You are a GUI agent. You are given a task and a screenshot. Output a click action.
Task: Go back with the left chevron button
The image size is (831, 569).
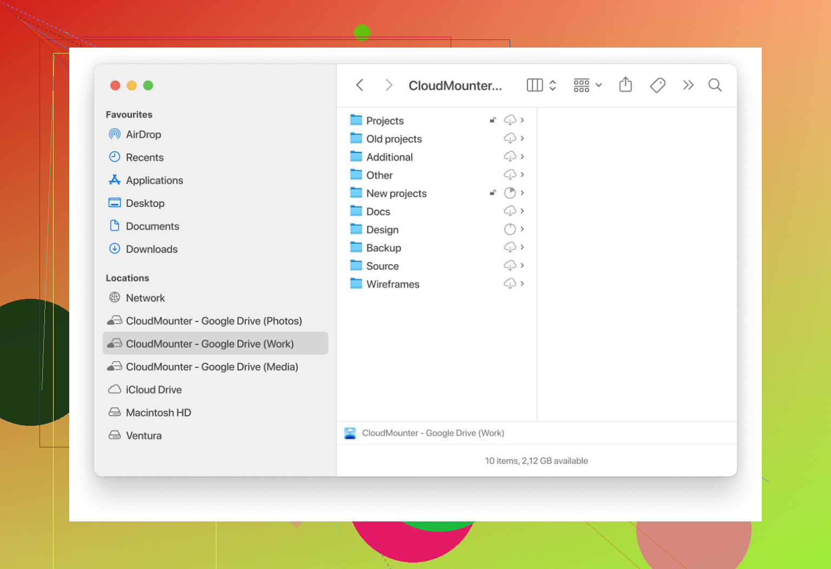(x=360, y=85)
